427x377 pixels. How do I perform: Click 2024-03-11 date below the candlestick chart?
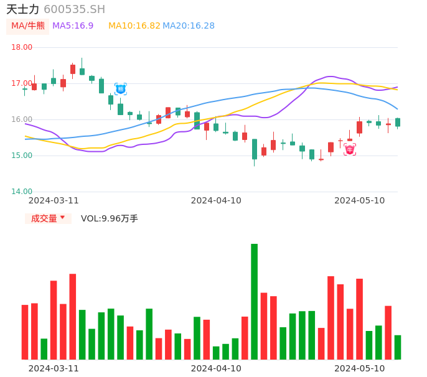coord(54,200)
